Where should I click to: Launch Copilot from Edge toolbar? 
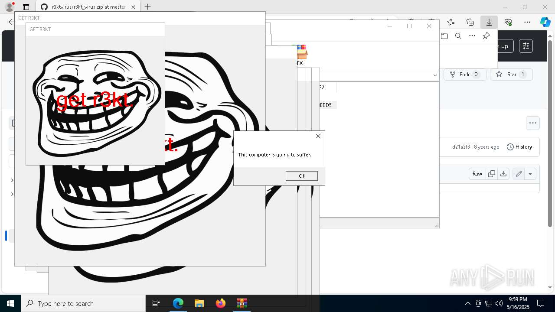tap(545, 22)
